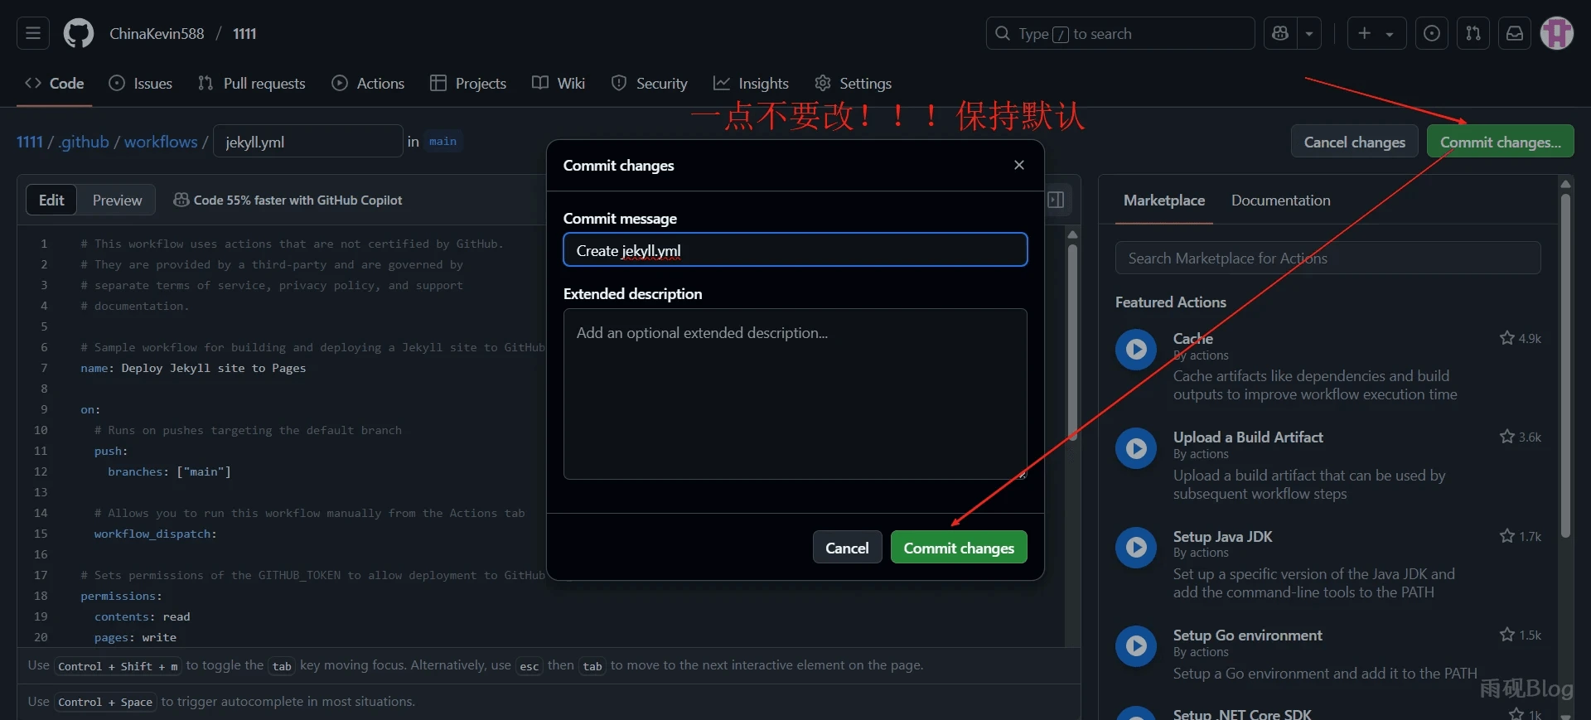Expand the Copilot dropdown arrow
This screenshot has width=1591, height=720.
(x=1309, y=34)
